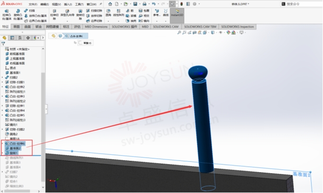Click the 拉伸切除 extruded cut tool
This screenshot has height=193, width=323.
coord(54,15)
